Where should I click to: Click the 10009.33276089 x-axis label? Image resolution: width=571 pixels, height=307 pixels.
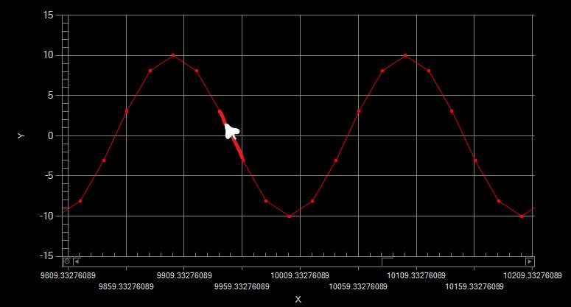tap(300, 275)
